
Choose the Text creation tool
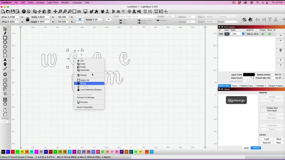click(x=5, y=60)
